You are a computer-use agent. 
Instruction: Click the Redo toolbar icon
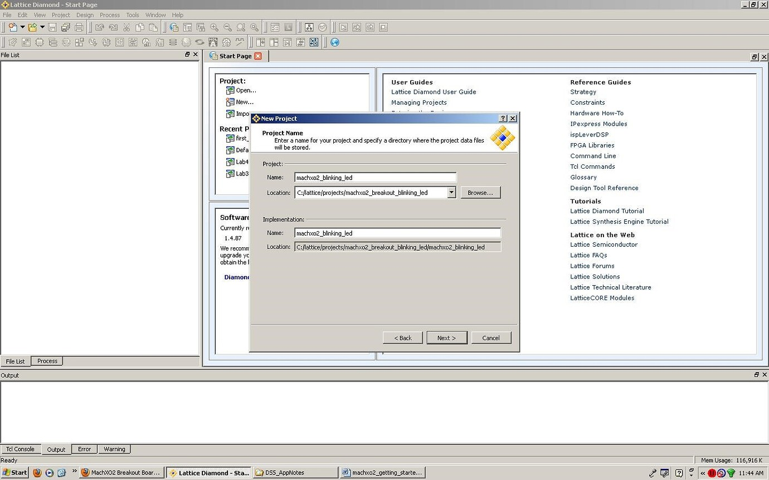coord(113,27)
